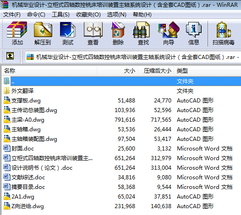Sort by 类型 column header
The image size is (241, 215).
pos(182,71)
